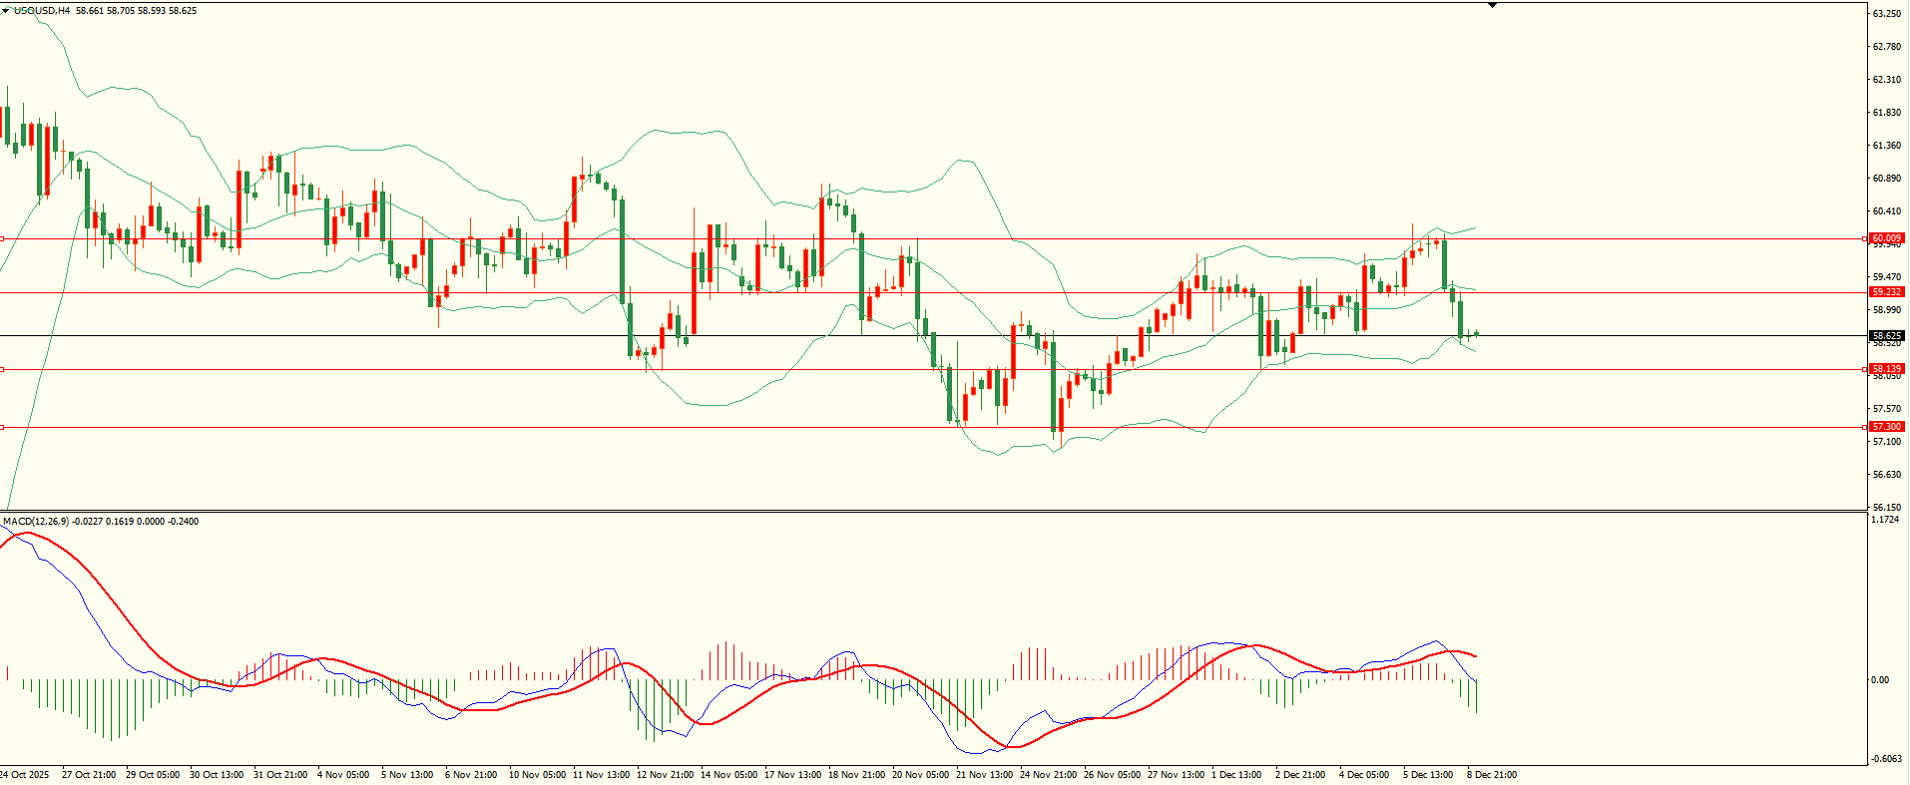Click the USOUSD,H4 symbol title text
Screen dimensions: 1910x785
[x=42, y=11]
